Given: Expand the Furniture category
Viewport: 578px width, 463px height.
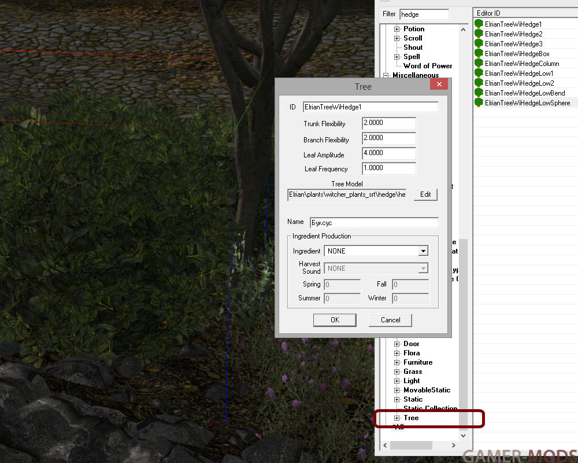Looking at the screenshot, I should 397,362.
